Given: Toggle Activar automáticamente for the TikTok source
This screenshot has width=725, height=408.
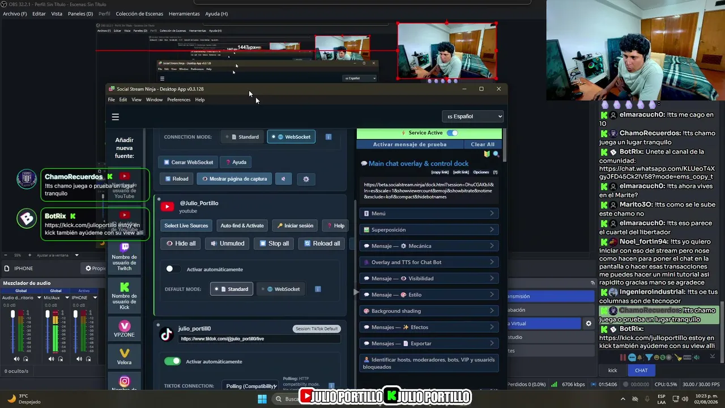Looking at the screenshot, I should click(x=172, y=362).
